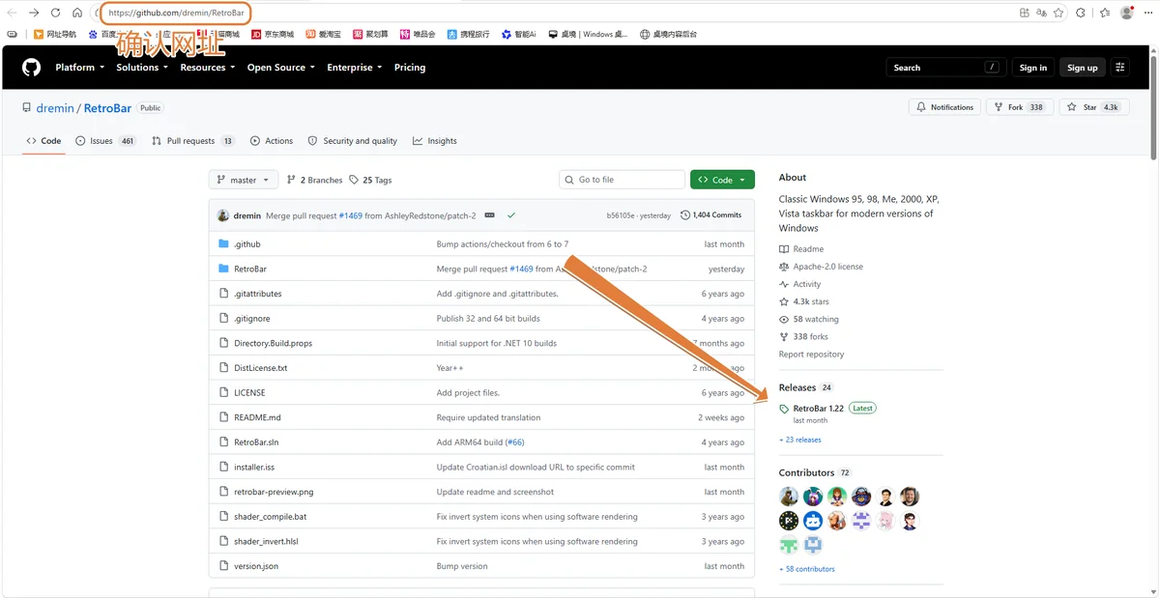Switch to the Insights tab

(435, 141)
